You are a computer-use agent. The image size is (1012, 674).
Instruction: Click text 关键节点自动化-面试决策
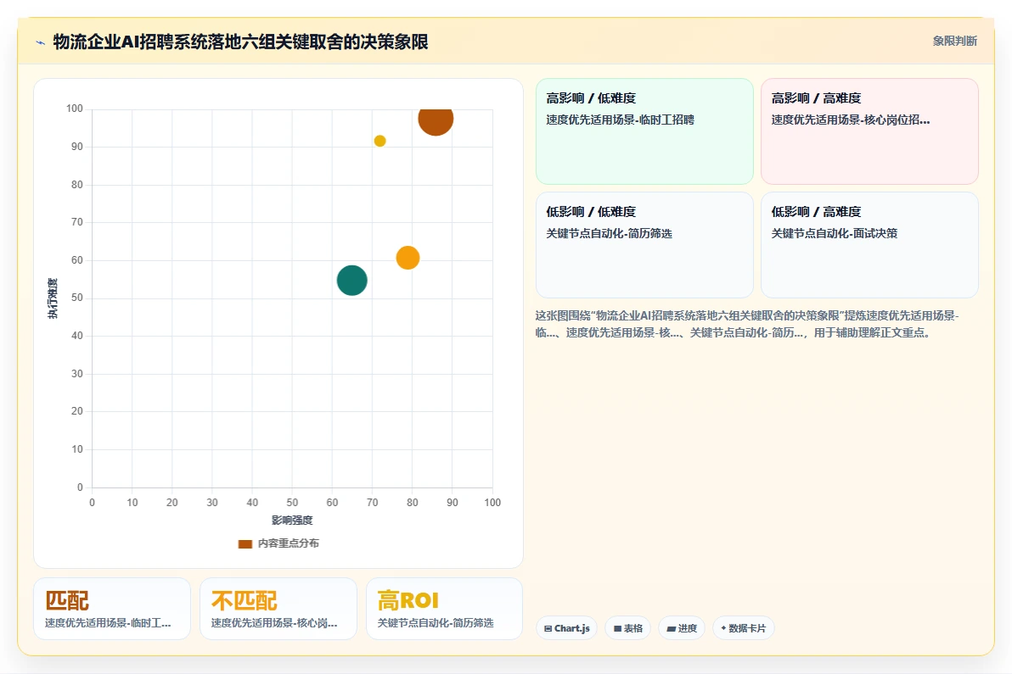834,233
